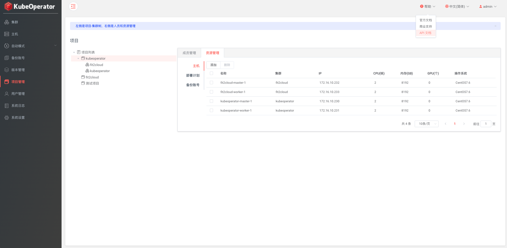
Task: Switch to the 资源管理 tab
Action: [213, 53]
